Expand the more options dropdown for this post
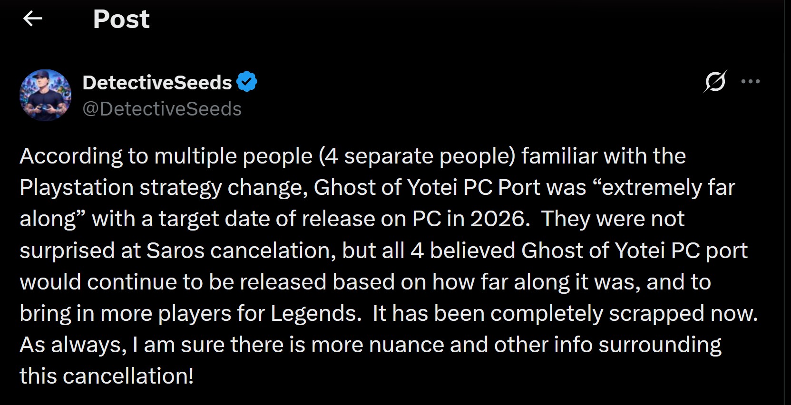 pos(751,82)
